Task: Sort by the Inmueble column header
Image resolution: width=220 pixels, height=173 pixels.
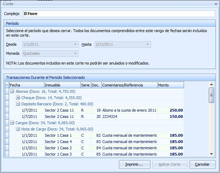Action: pos(62,85)
